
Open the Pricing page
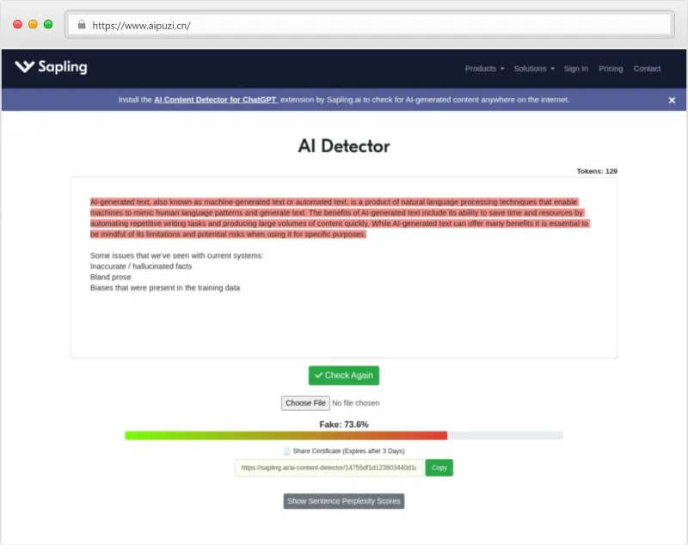click(x=611, y=69)
